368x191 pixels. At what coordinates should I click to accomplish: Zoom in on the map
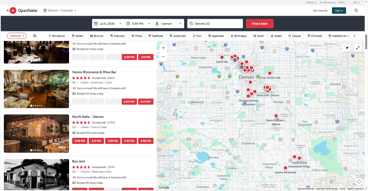click(x=163, y=48)
